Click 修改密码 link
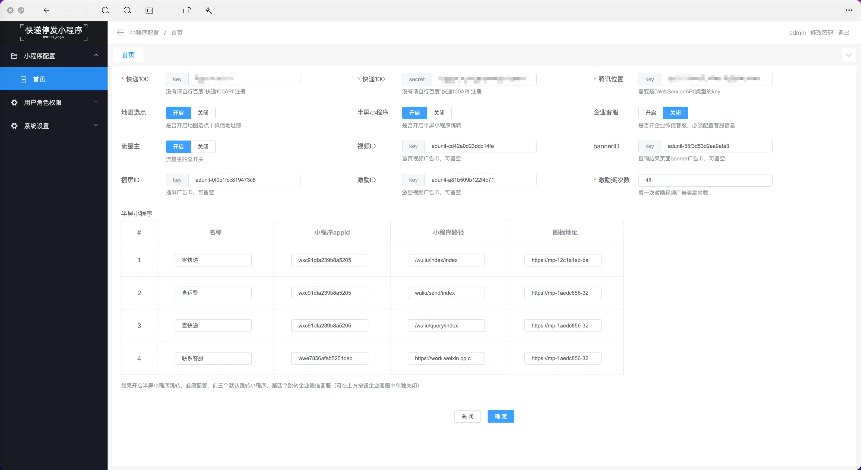This screenshot has height=470, width=861. (822, 32)
